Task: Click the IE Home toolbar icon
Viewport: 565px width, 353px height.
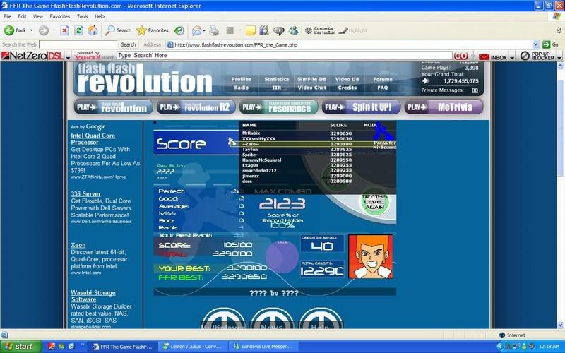Action: (x=92, y=30)
